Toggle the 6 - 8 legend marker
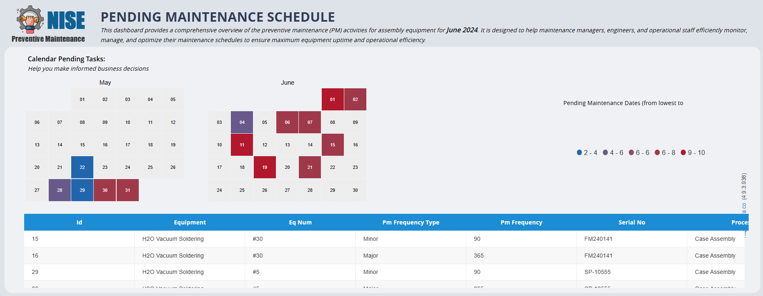763x296 pixels. (x=657, y=152)
